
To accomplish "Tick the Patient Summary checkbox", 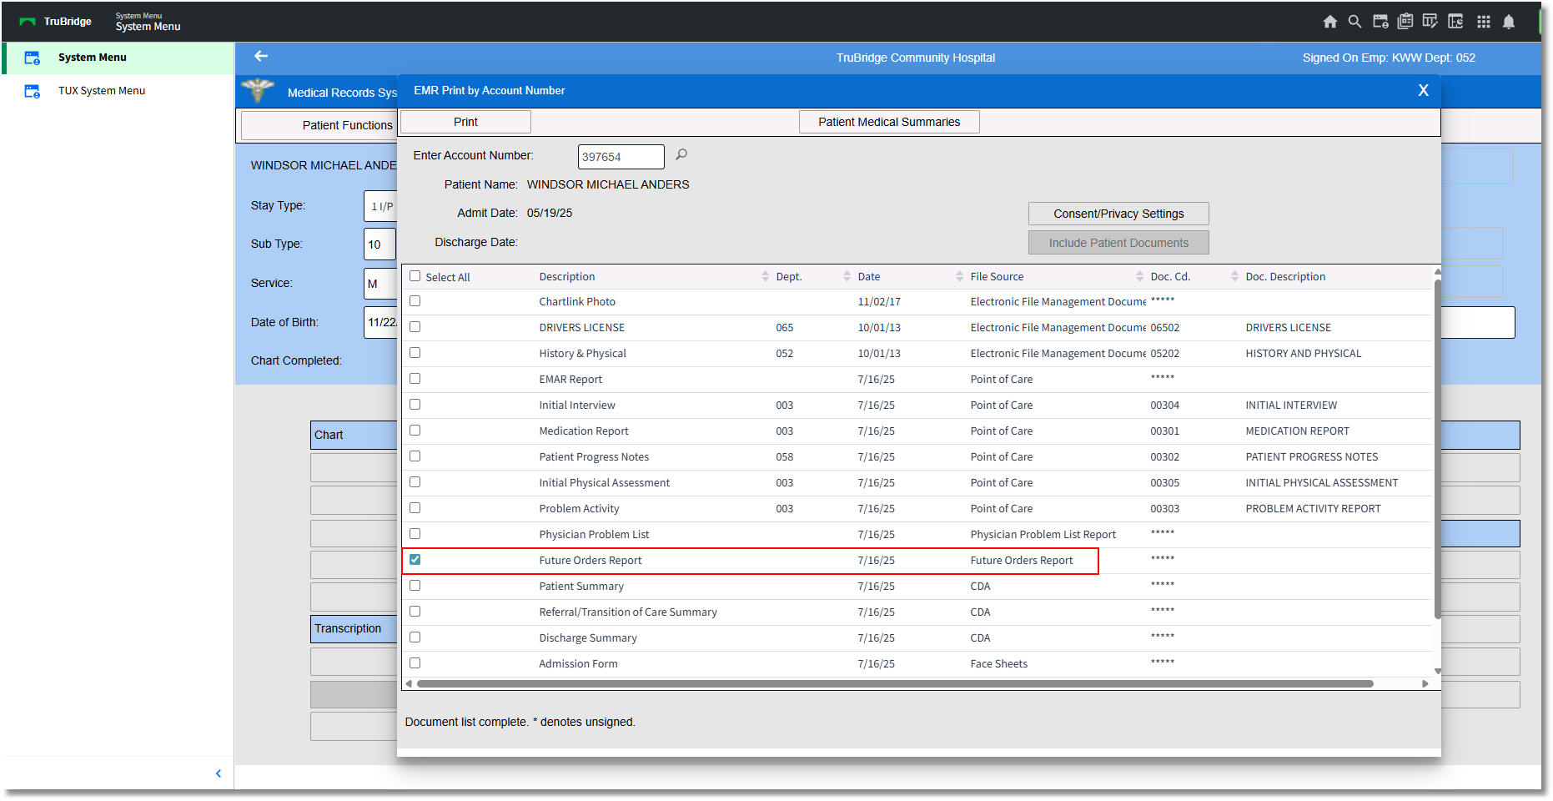I will pos(415,586).
